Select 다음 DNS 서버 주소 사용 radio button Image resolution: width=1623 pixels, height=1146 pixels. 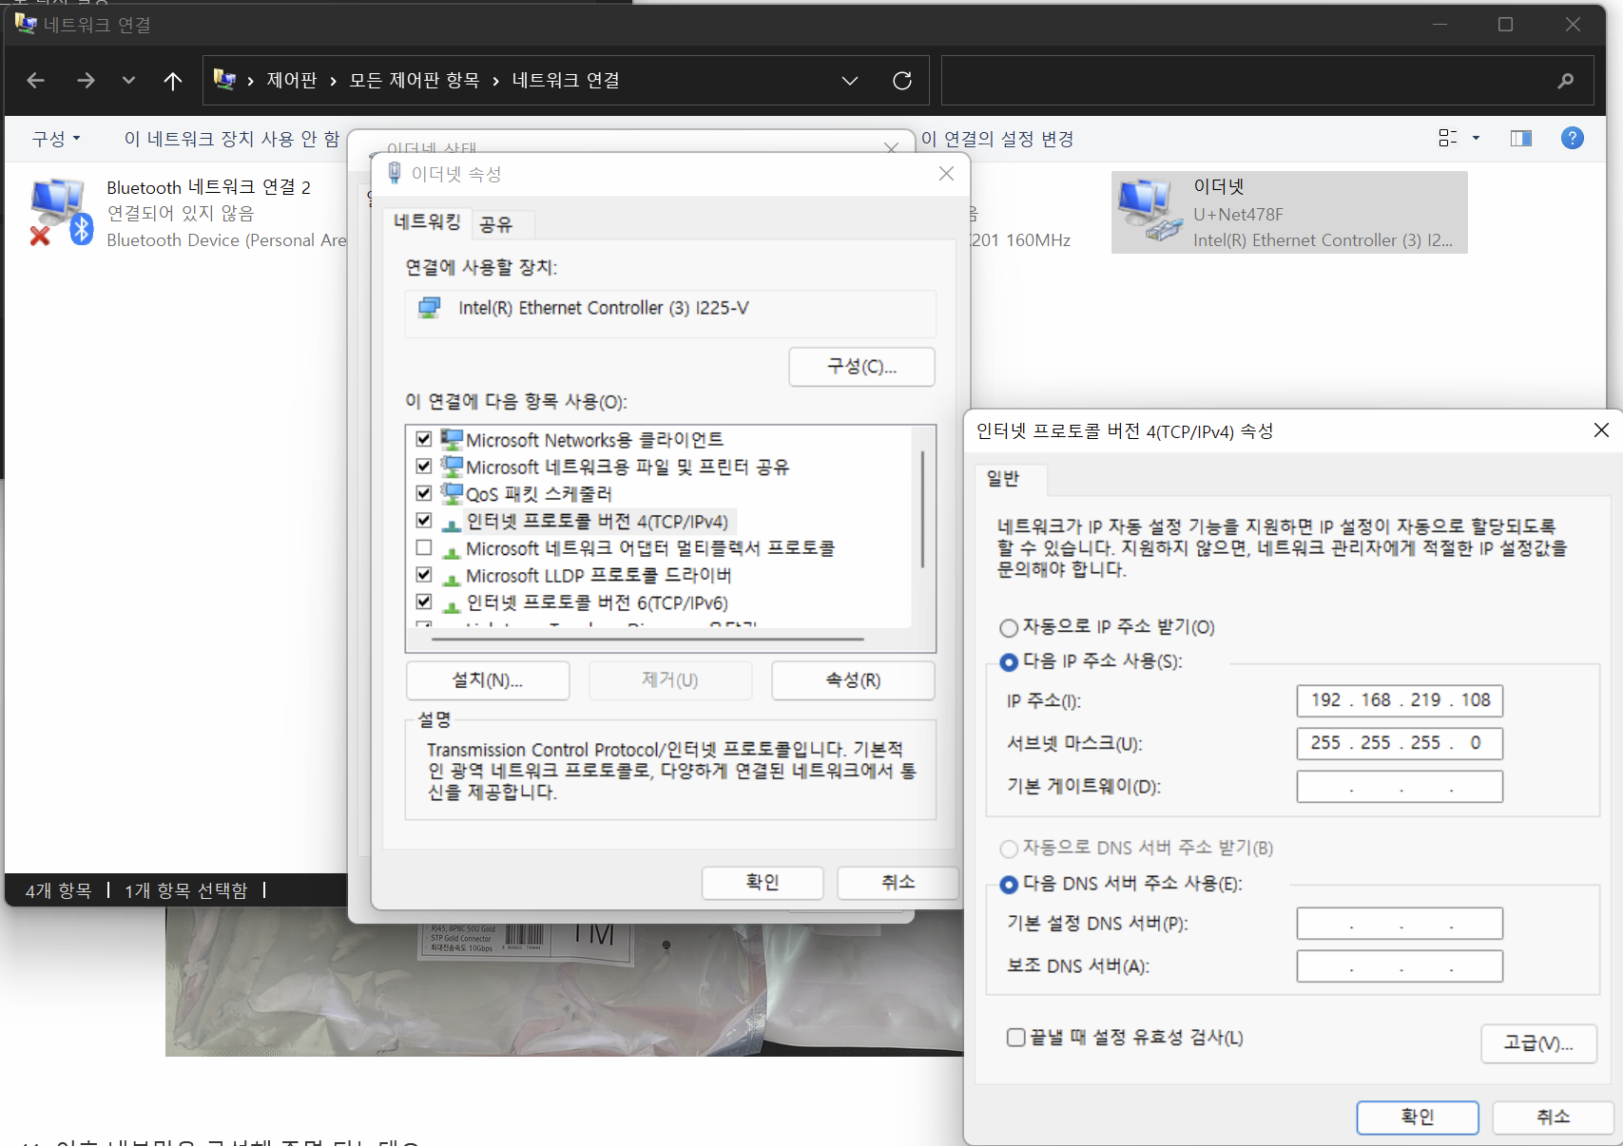pyautogui.click(x=1009, y=885)
